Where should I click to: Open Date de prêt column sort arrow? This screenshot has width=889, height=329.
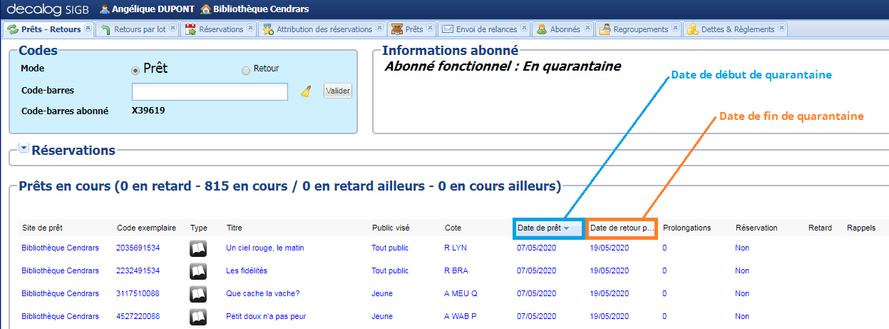(x=566, y=228)
